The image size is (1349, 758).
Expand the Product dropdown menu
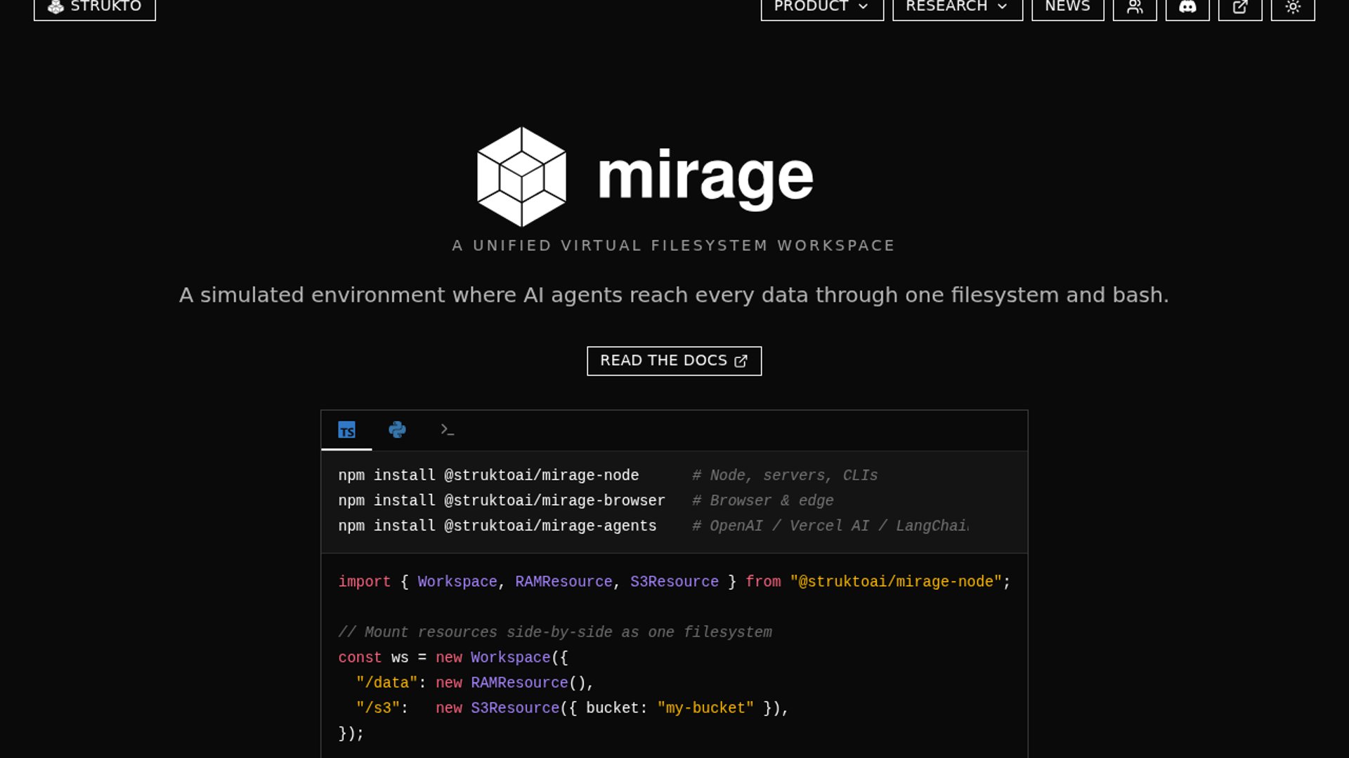tap(822, 7)
